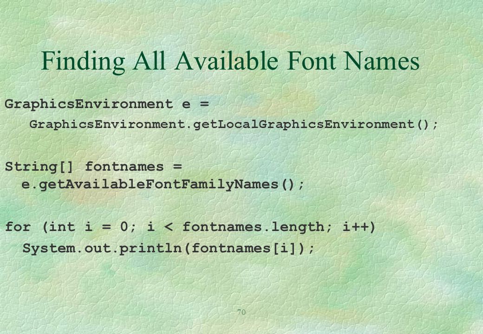Click the "e.getAvailableFontFamilyNames();" code line
The height and width of the screenshot is (334, 483).
tap(163, 185)
